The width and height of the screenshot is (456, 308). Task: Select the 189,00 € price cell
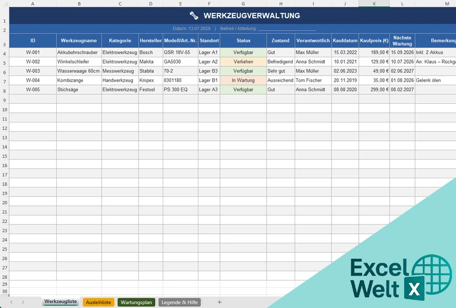[x=374, y=53]
